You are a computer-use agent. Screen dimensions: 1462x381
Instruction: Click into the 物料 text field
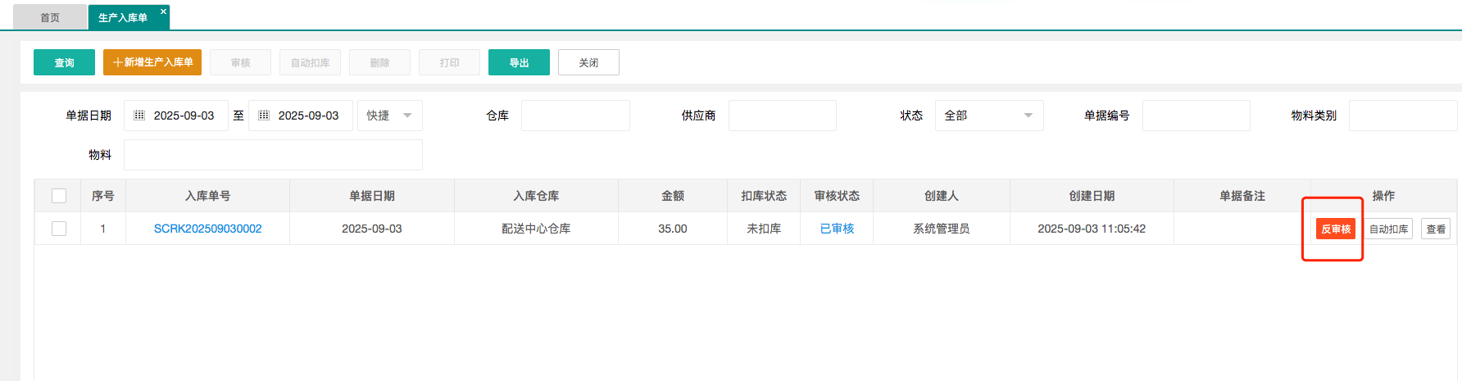pos(273,155)
